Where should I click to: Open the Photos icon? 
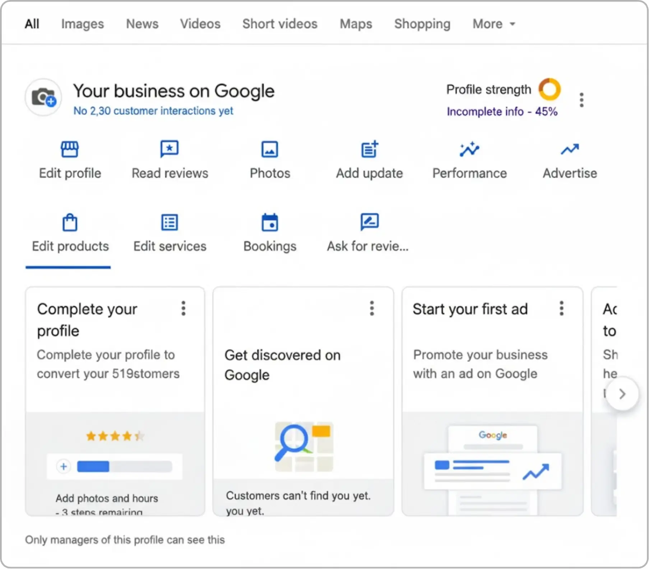(270, 149)
